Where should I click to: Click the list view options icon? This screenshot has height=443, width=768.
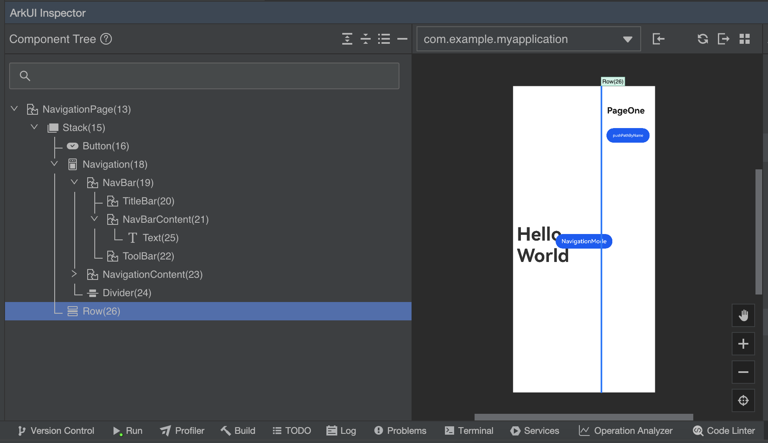[384, 39]
